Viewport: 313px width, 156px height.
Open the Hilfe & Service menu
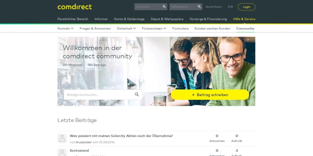[244, 19]
